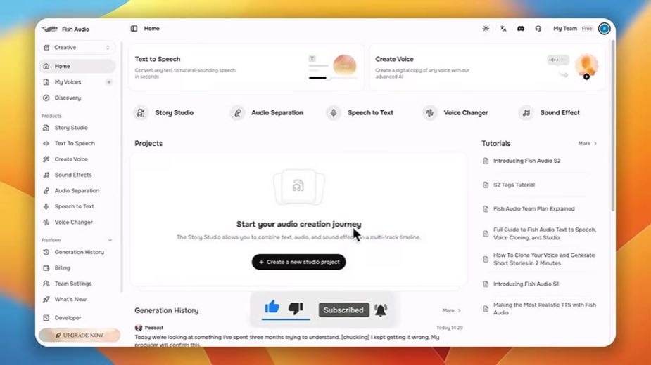
Task: Click the Audio Separation icon in sidebar
Action: pos(46,191)
